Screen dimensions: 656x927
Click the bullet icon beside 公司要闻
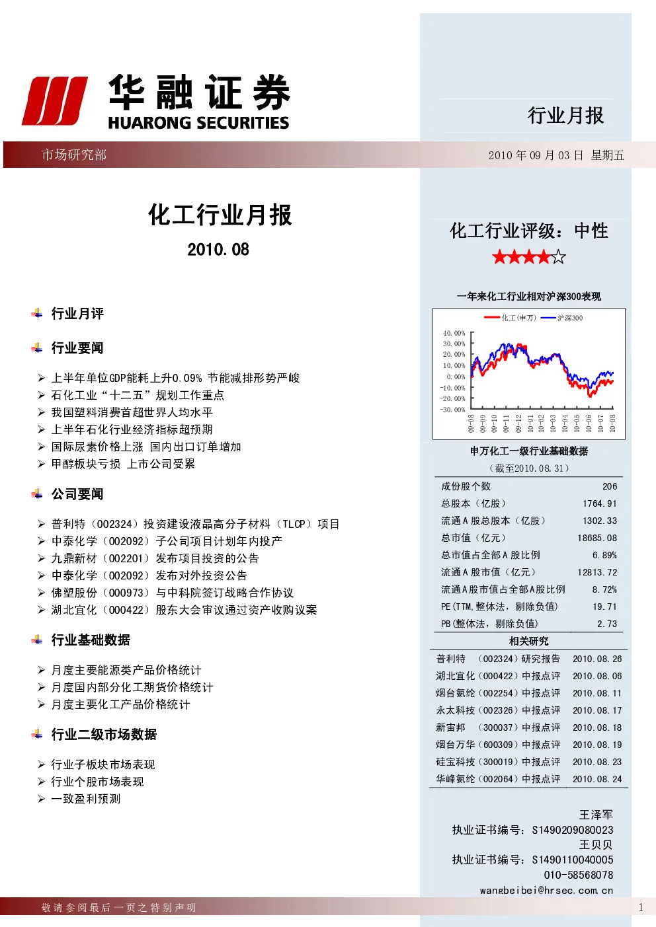pyautogui.click(x=37, y=494)
